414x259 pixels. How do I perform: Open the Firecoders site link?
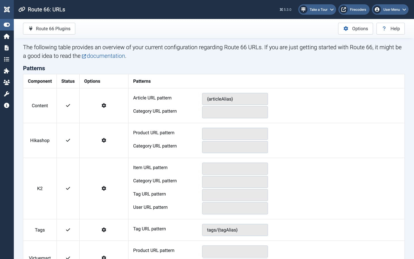point(354,9)
